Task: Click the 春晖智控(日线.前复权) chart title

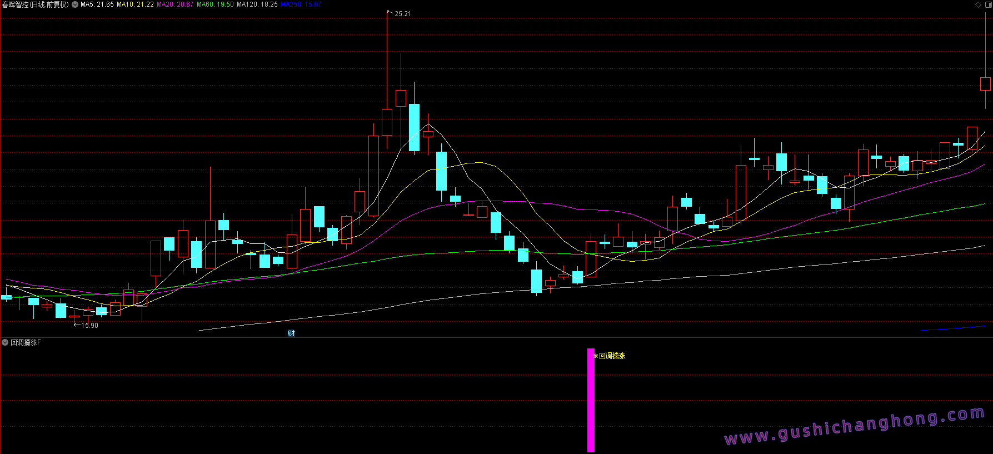Action: [x=35, y=4]
